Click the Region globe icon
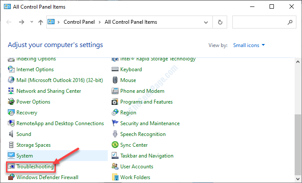The height and width of the screenshot is (183, 302). (x=115, y=113)
